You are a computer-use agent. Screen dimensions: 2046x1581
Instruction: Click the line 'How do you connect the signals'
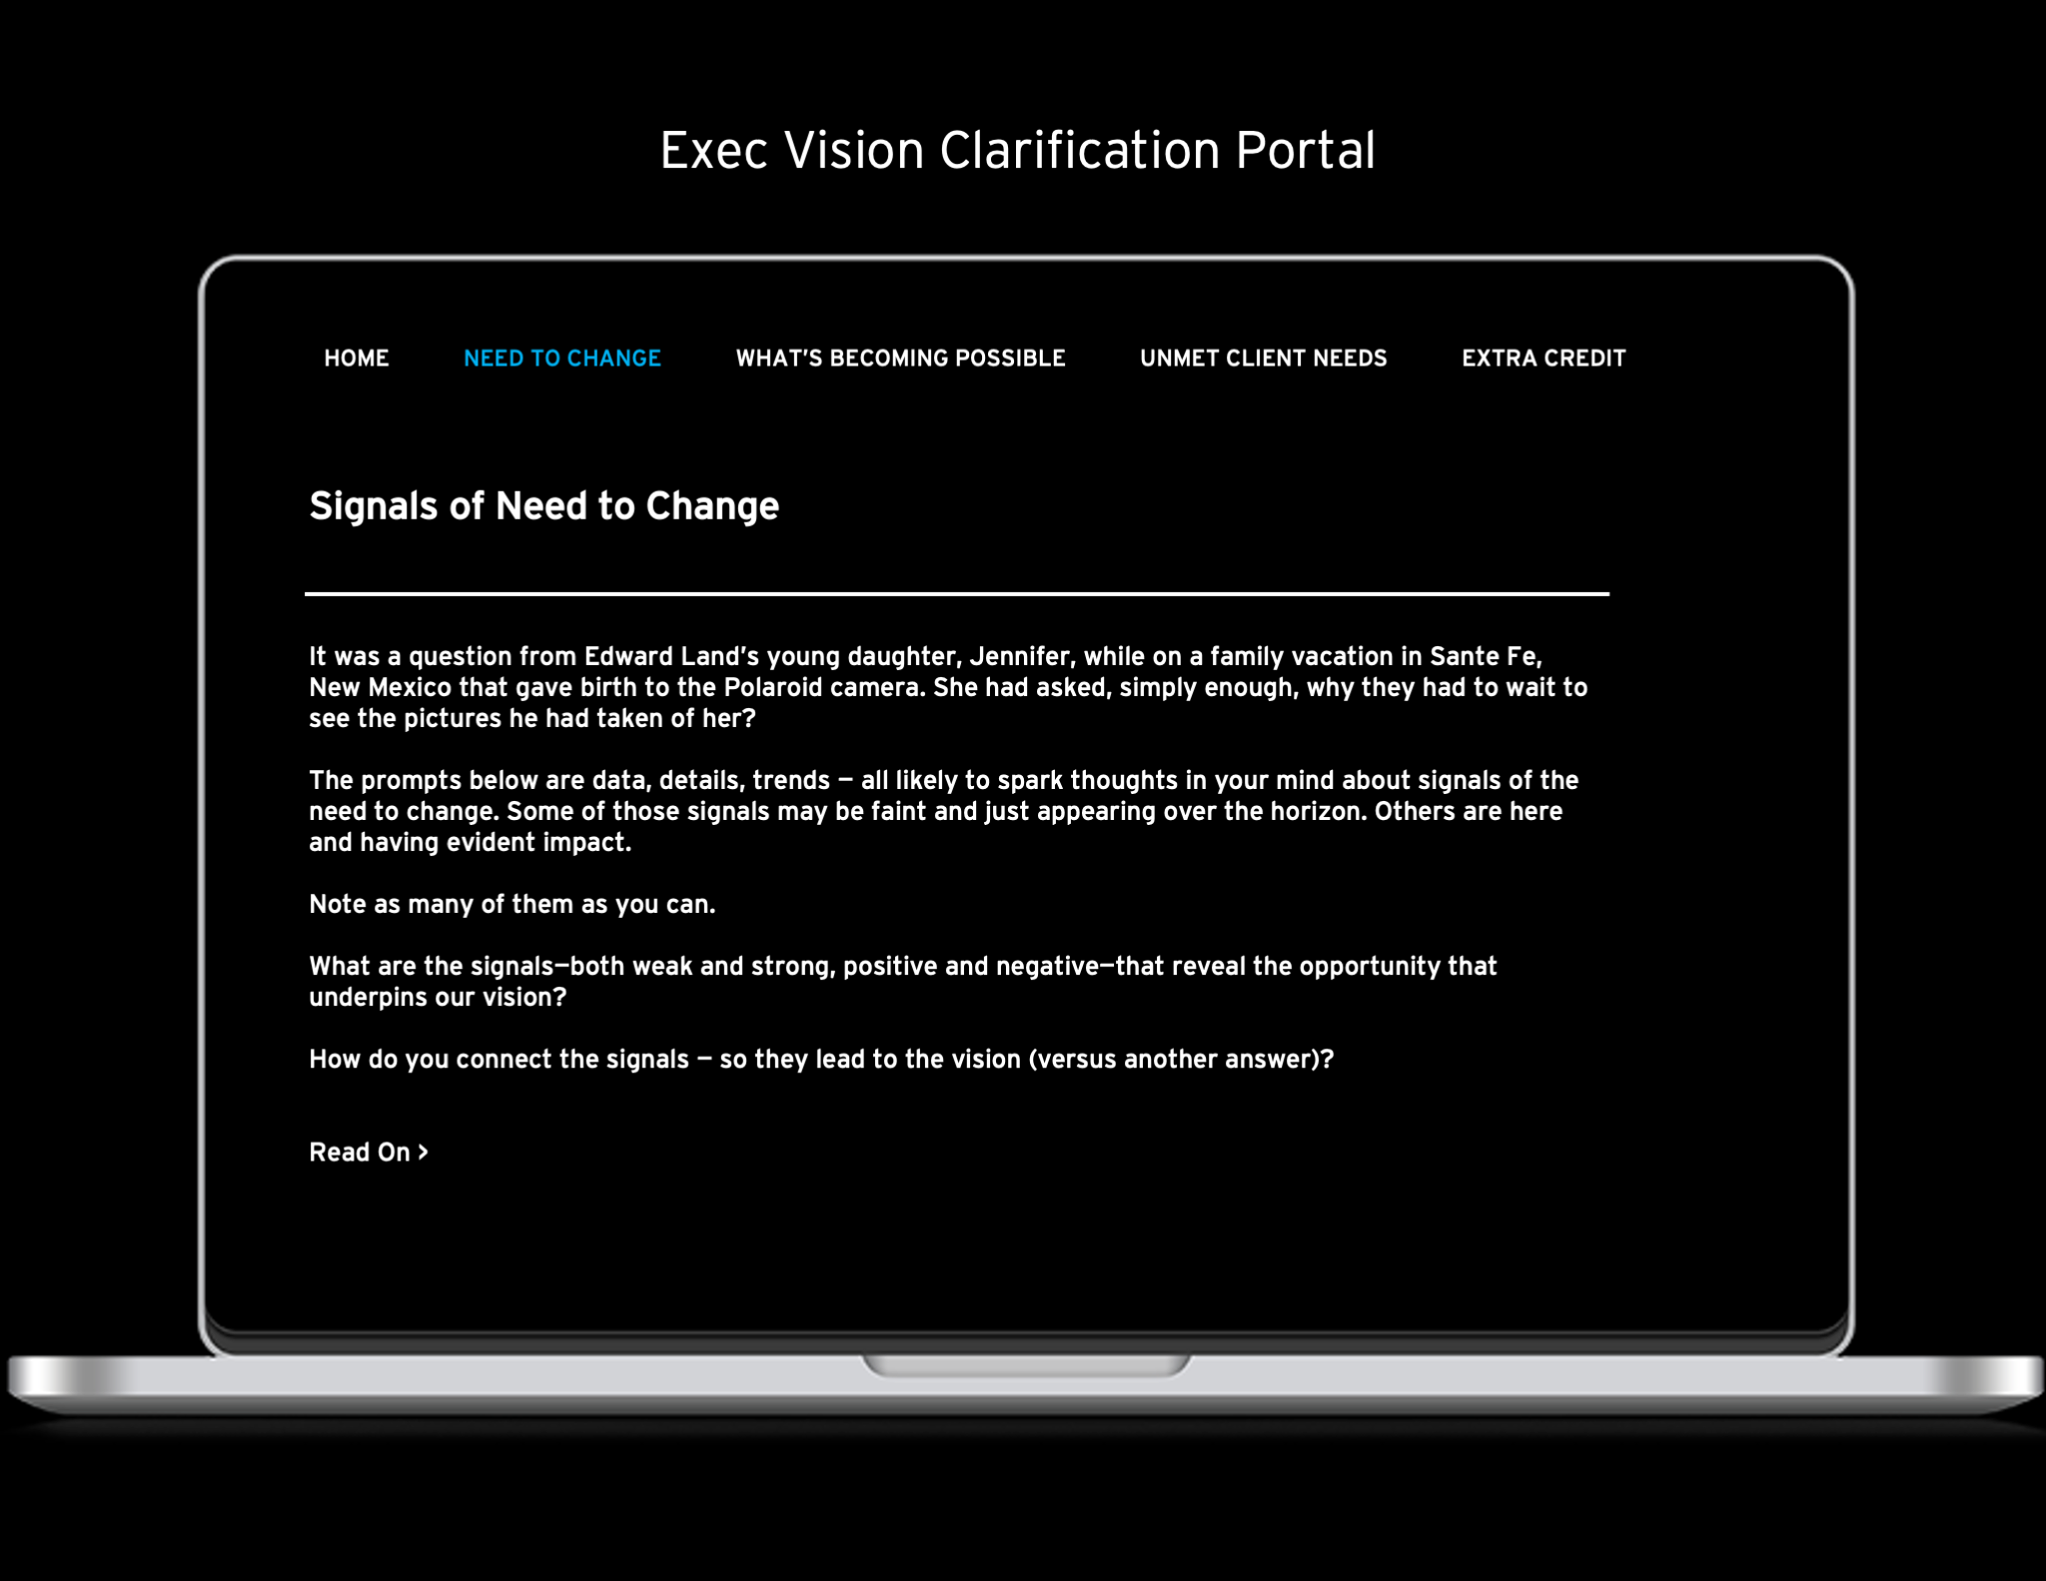tap(821, 1059)
